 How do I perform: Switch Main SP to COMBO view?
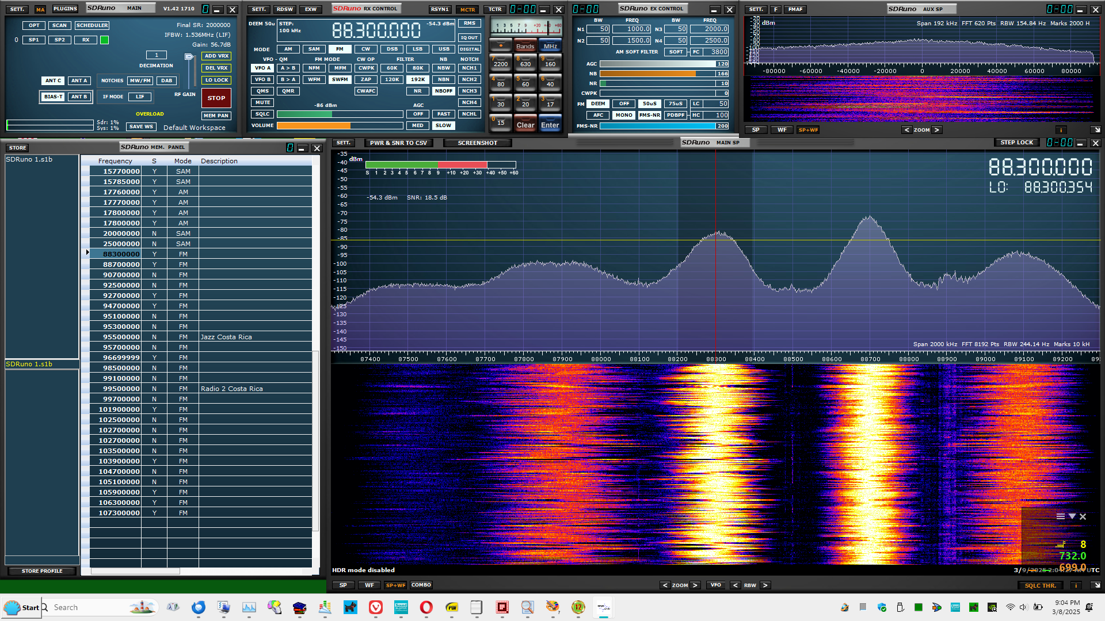[421, 585]
